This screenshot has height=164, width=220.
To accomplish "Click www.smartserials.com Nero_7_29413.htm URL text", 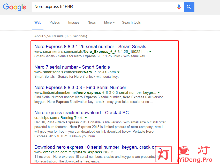I will pyautogui.click(x=75, y=72).
